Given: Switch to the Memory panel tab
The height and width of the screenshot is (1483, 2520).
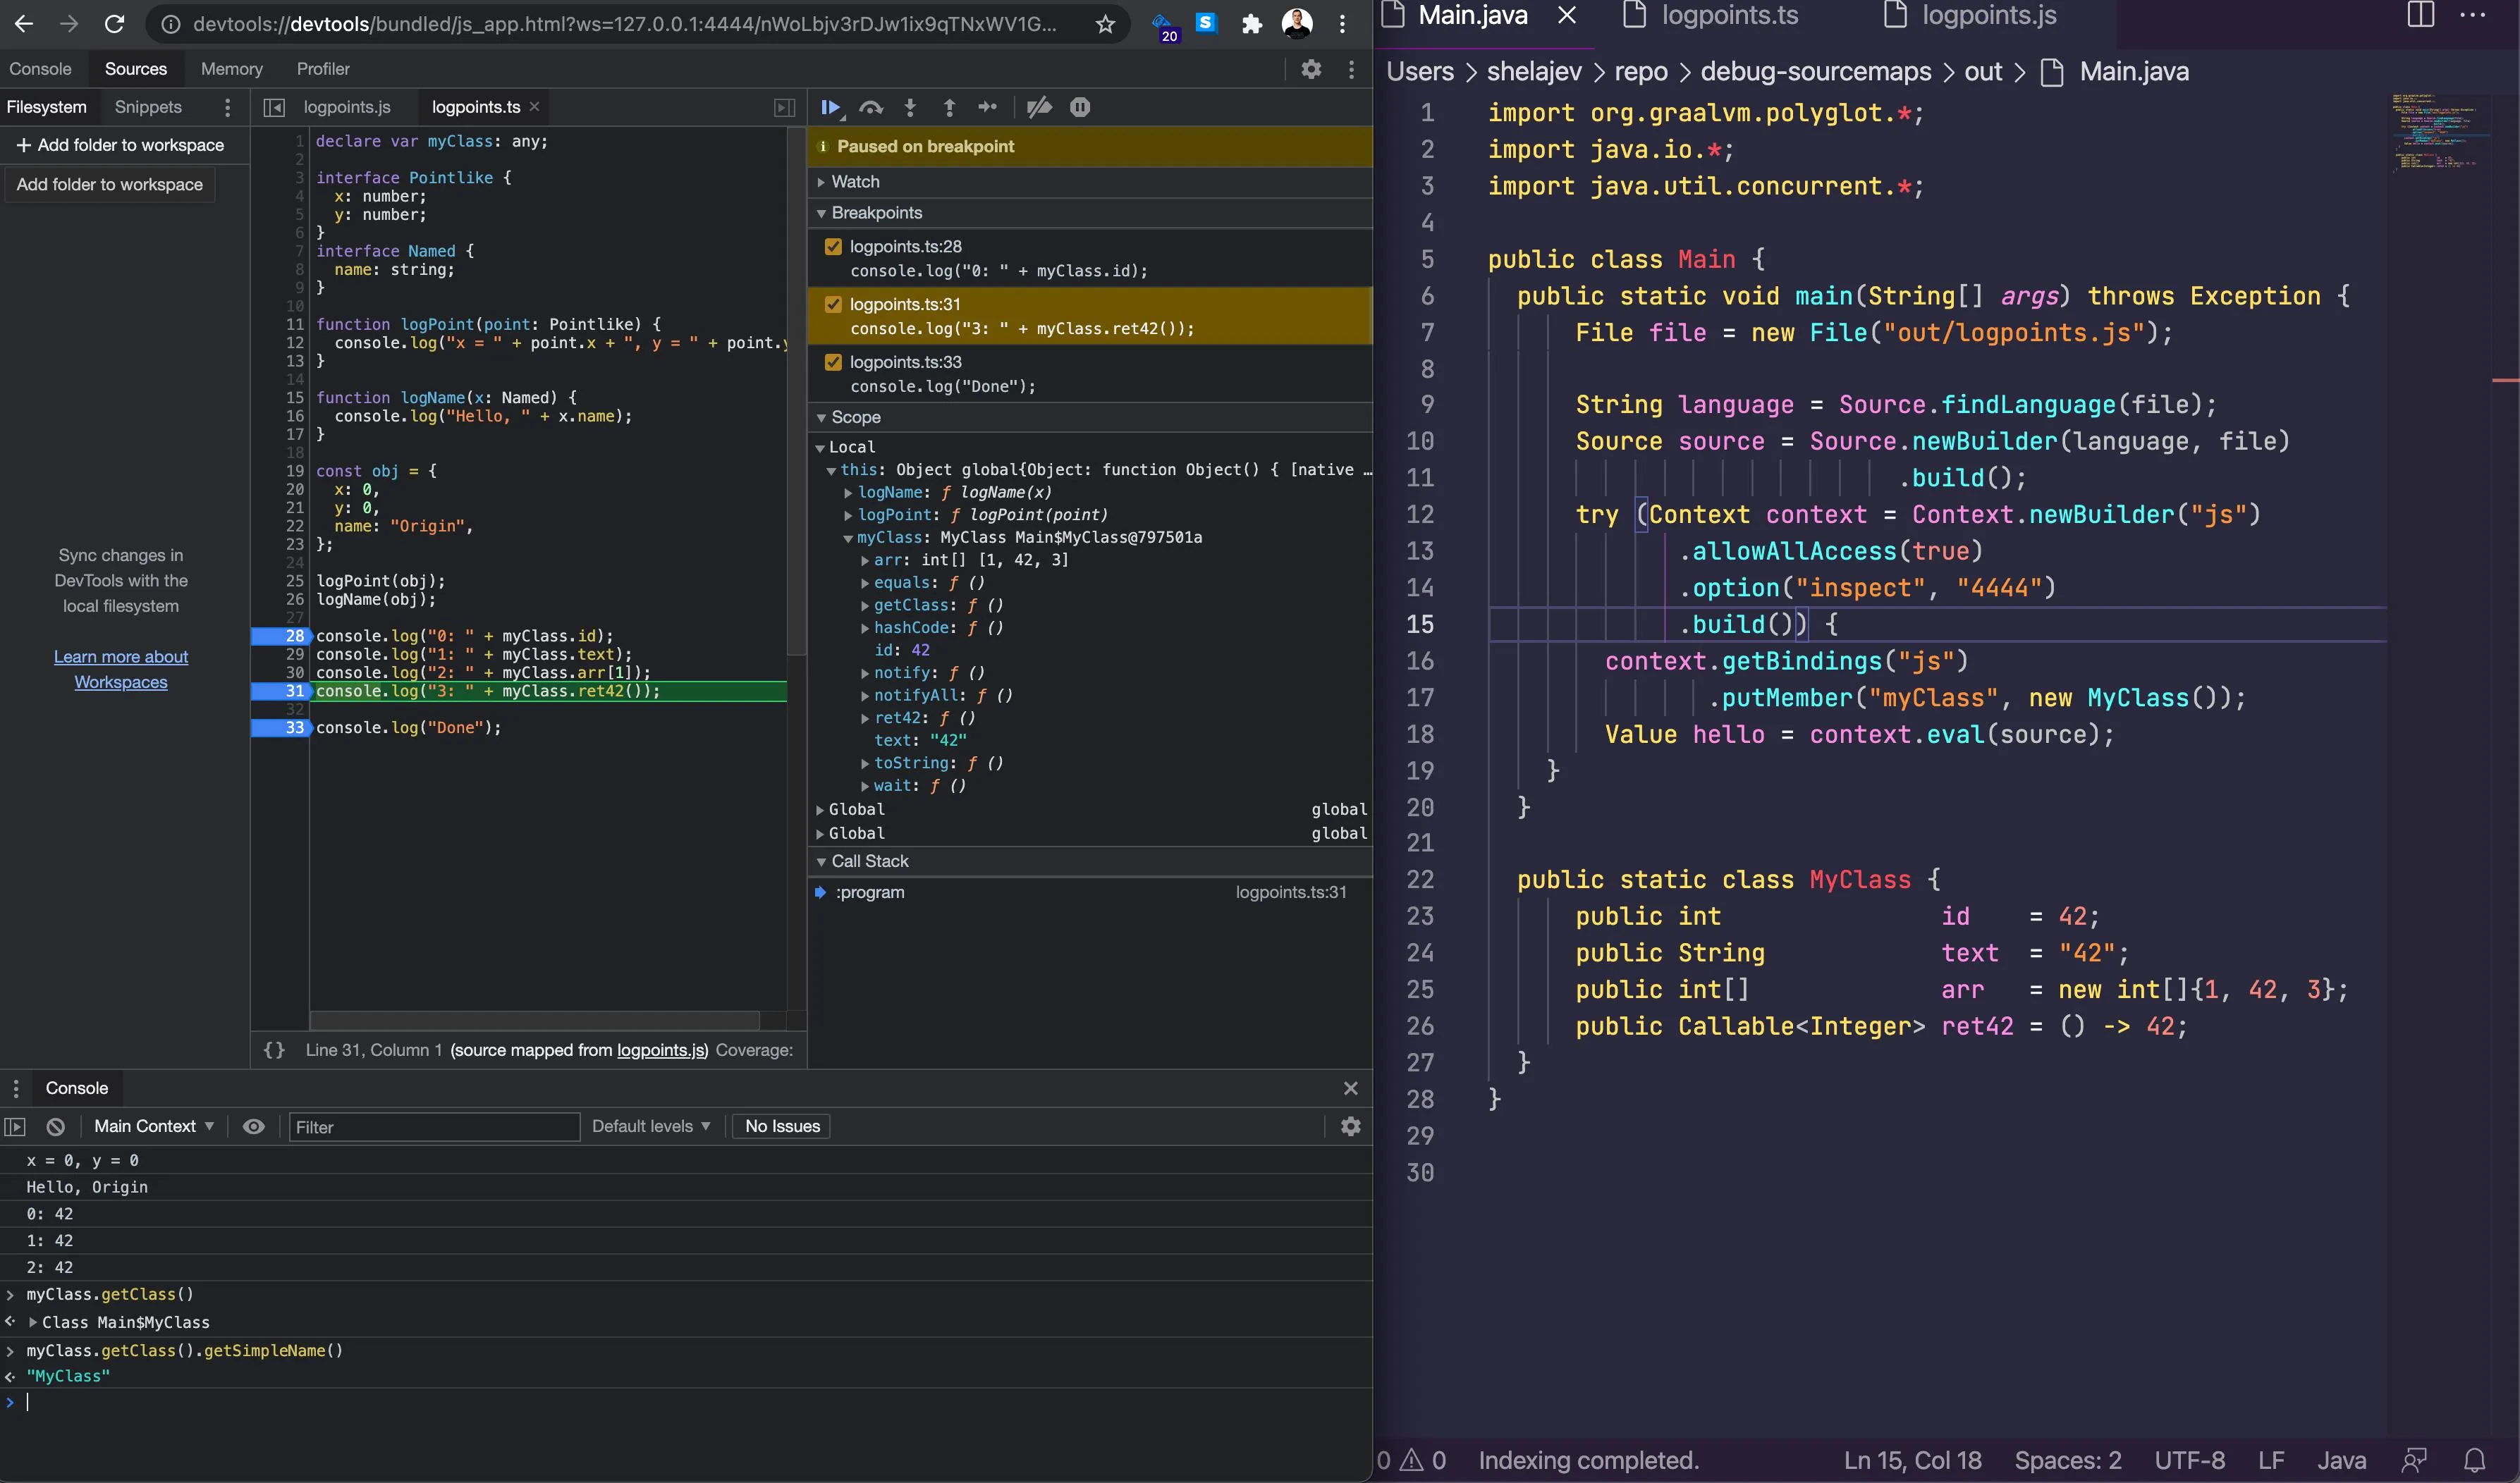Looking at the screenshot, I should [231, 69].
